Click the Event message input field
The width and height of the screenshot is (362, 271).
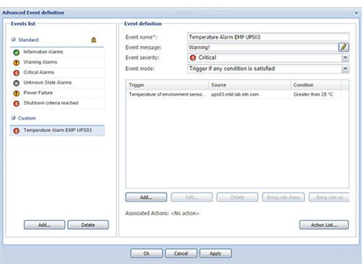pos(263,47)
